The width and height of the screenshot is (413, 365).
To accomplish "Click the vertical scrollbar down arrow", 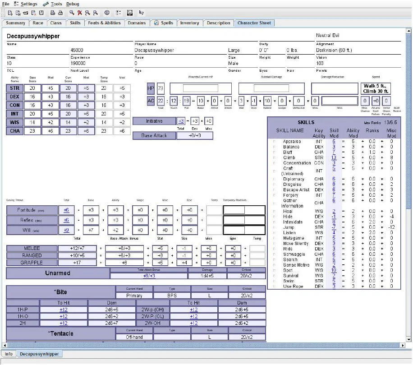I will click(409, 339).
